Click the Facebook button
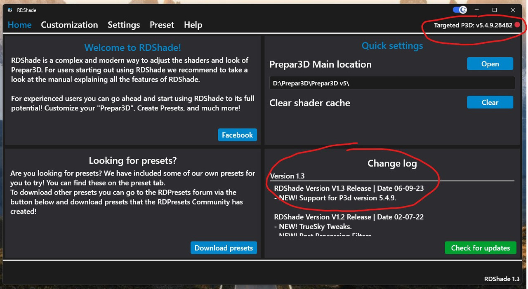Image resolution: width=528 pixels, height=289 pixels. [237, 135]
